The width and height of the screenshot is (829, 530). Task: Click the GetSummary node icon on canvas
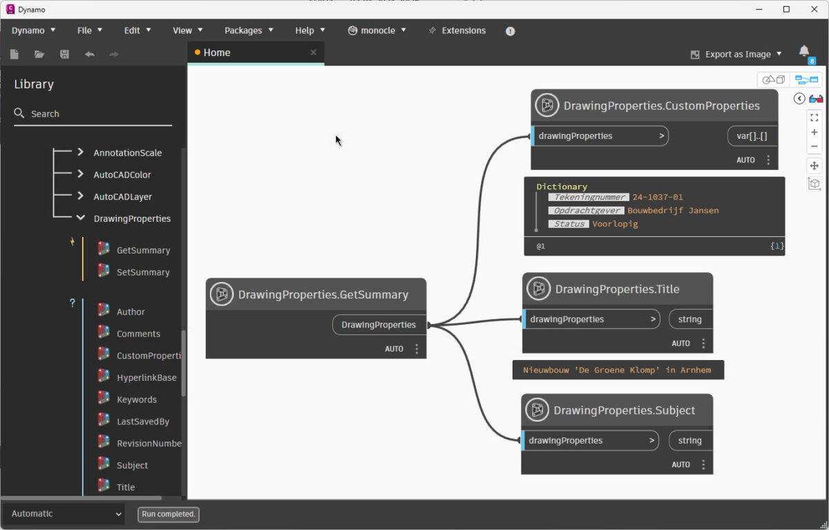point(222,294)
